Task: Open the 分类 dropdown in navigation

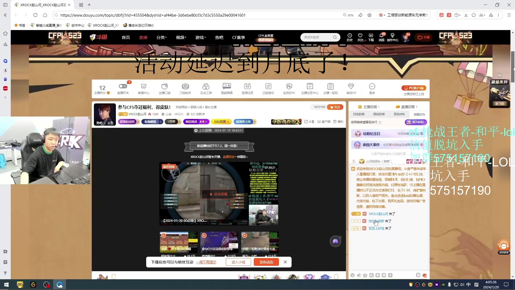Action: [x=161, y=37]
